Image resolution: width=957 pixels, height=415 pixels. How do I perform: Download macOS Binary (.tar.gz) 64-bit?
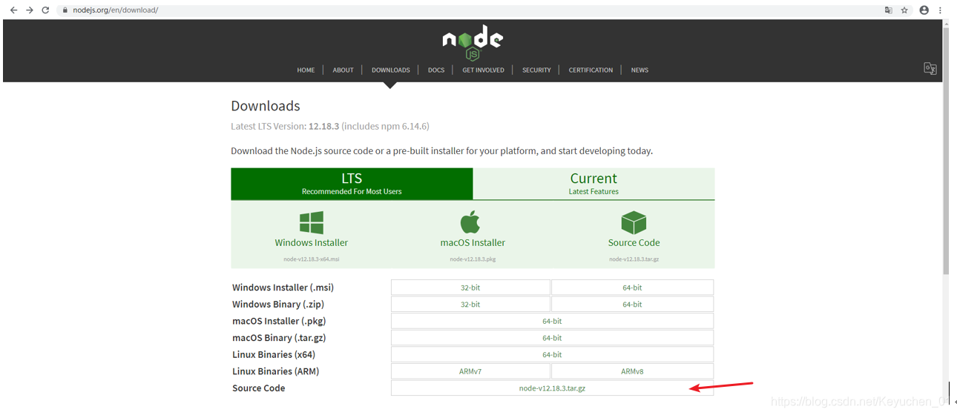click(552, 338)
